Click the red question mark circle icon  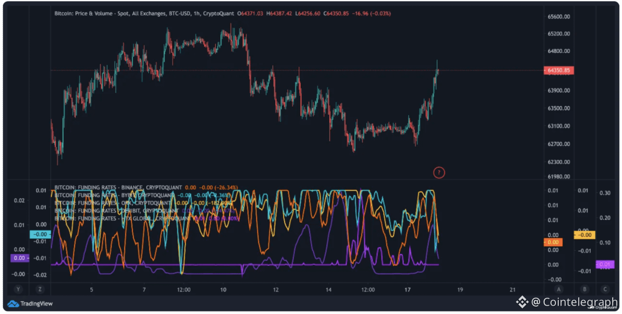tap(439, 173)
